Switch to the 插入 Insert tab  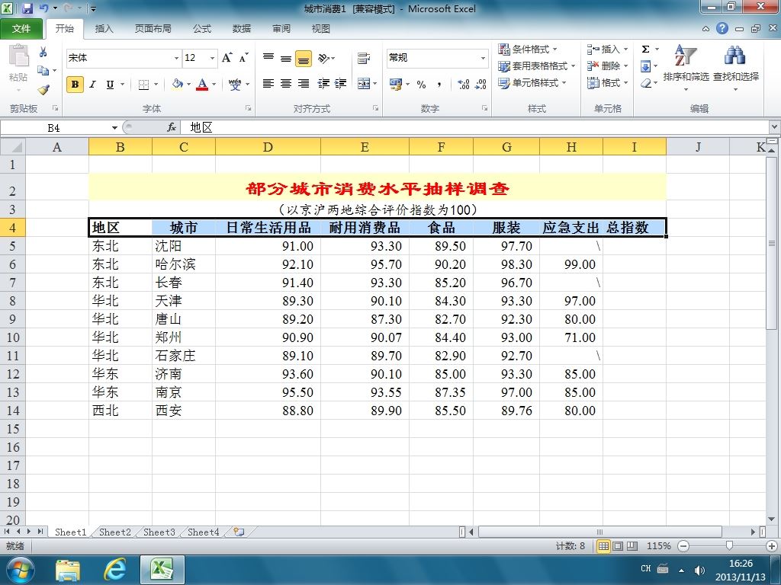click(104, 29)
